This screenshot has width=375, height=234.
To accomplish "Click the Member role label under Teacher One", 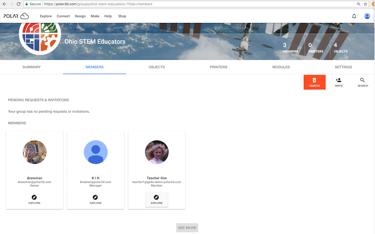I will (x=157, y=185).
